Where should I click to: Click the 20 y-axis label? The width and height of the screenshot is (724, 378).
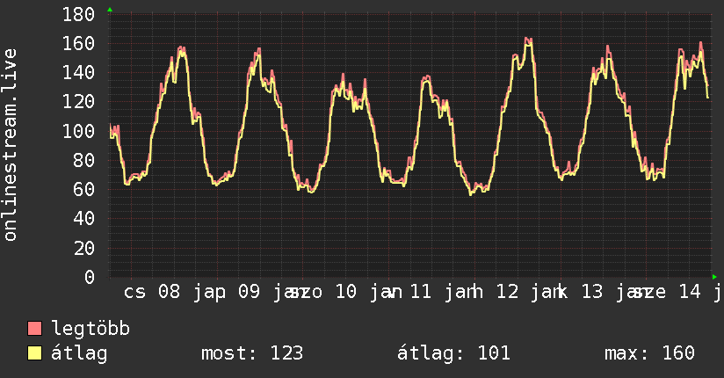(84, 248)
